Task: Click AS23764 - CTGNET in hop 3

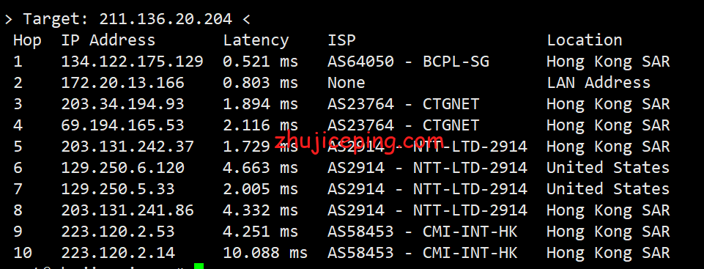Action: click(403, 104)
